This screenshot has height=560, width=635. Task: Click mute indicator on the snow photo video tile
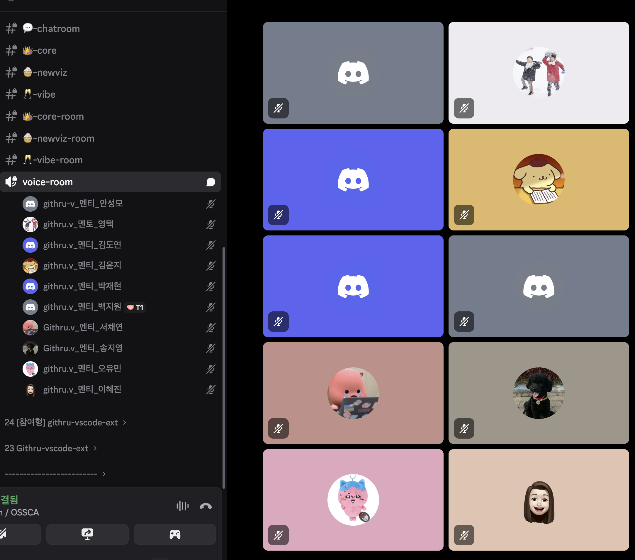(x=464, y=108)
